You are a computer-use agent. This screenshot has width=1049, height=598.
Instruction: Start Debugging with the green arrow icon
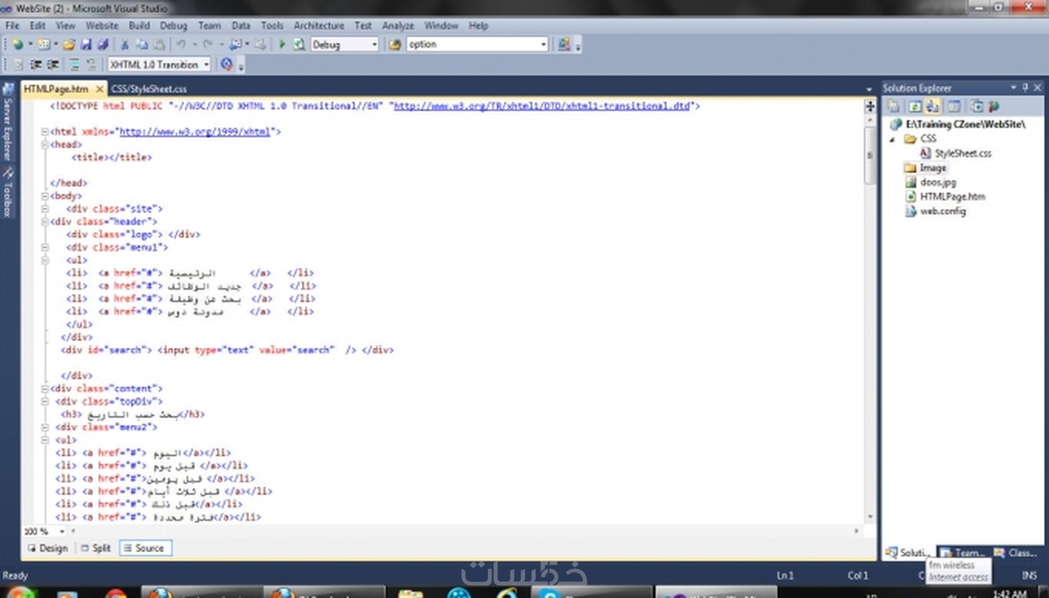pyautogui.click(x=283, y=44)
